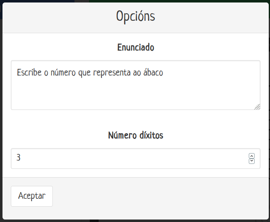Click the decrement arrow of Número díxitos

coord(251,161)
